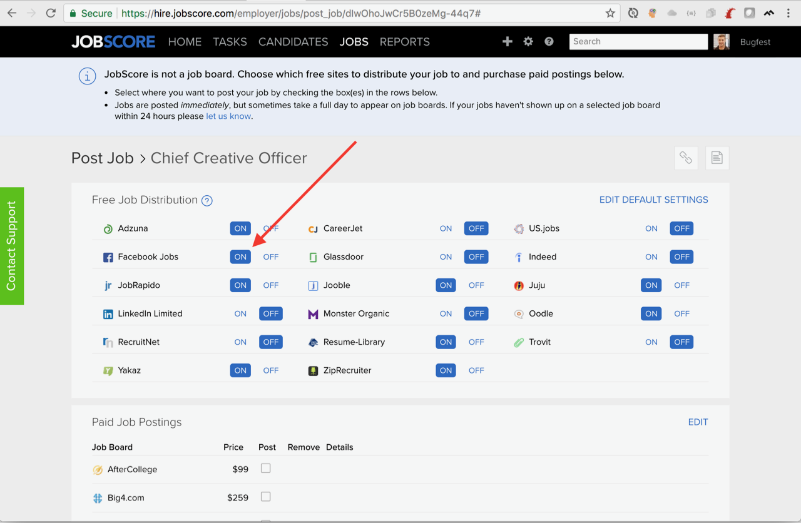Click the user avatar photo
Screen dimensions: 801x523
[722, 42]
